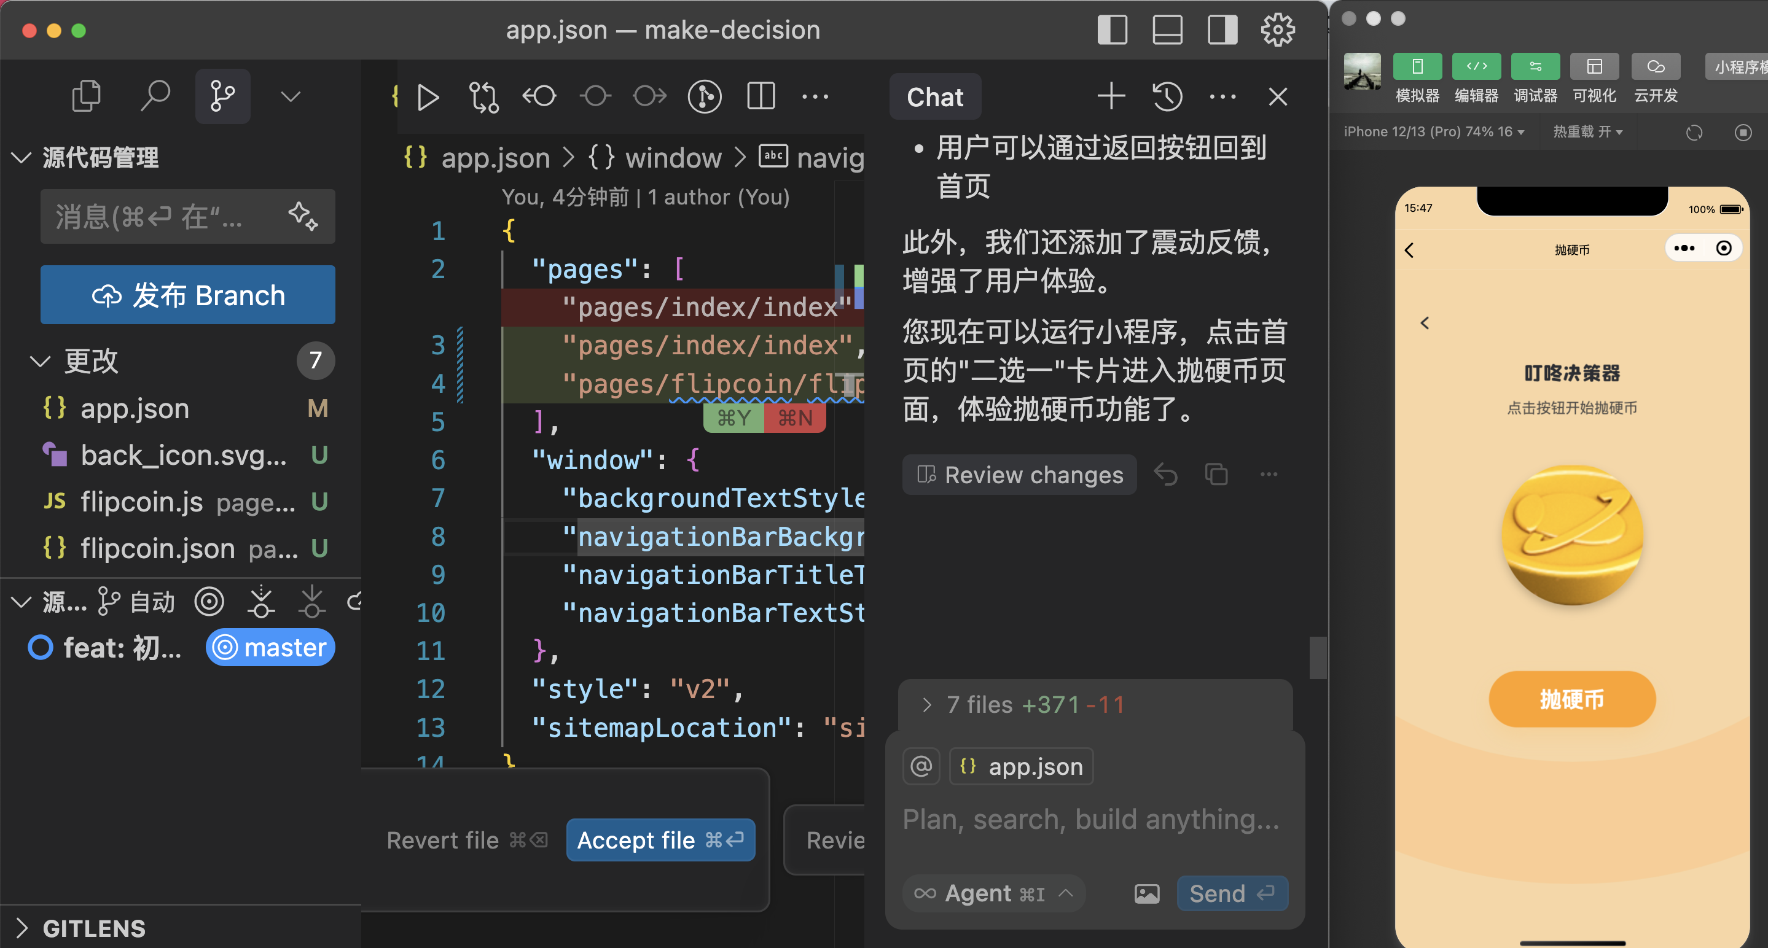The image size is (1768, 948).
Task: Click the chat panel scrollbar thumb
Action: pos(1317,657)
